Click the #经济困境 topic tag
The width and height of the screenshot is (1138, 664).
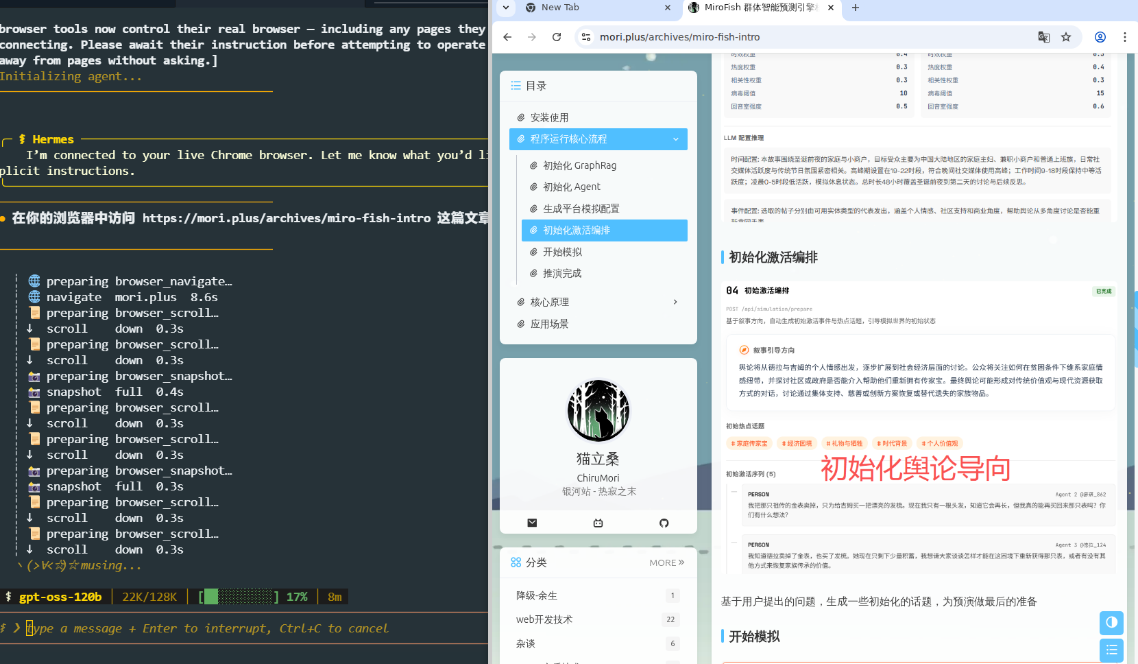(x=797, y=443)
